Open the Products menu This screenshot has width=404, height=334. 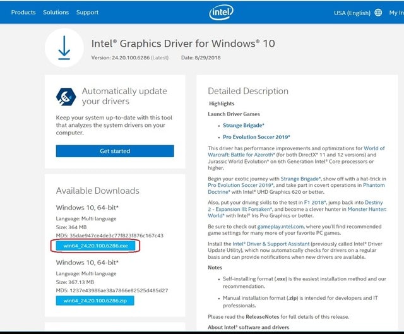[23, 12]
